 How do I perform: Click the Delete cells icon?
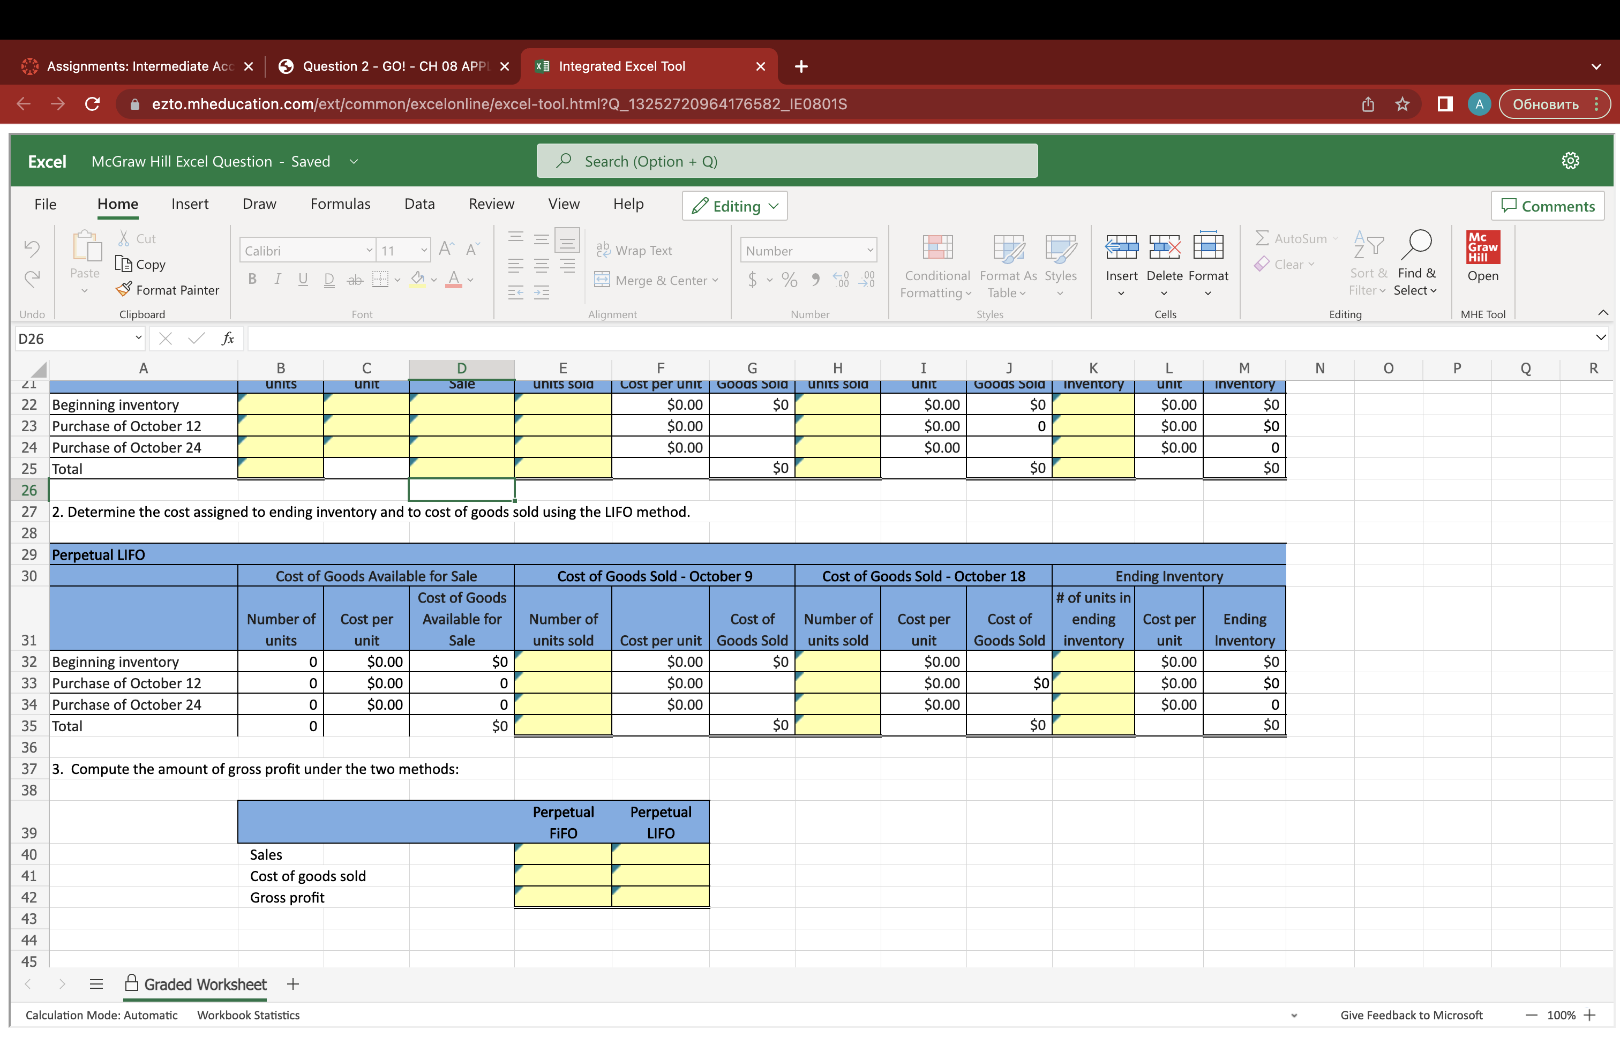click(1164, 247)
